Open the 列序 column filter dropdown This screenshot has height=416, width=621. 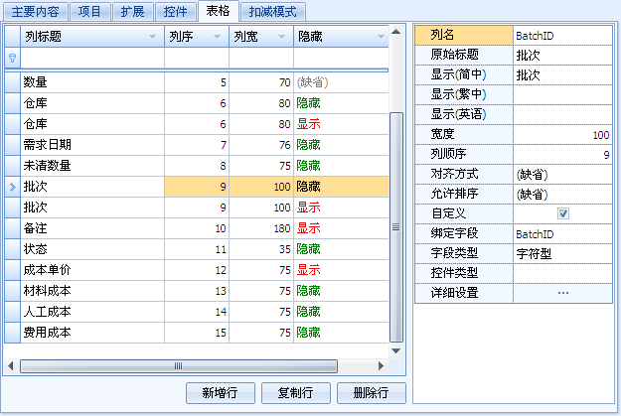217,37
